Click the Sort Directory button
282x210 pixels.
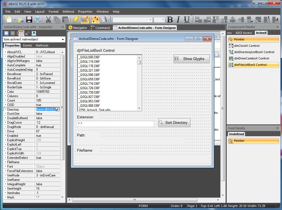(174, 122)
